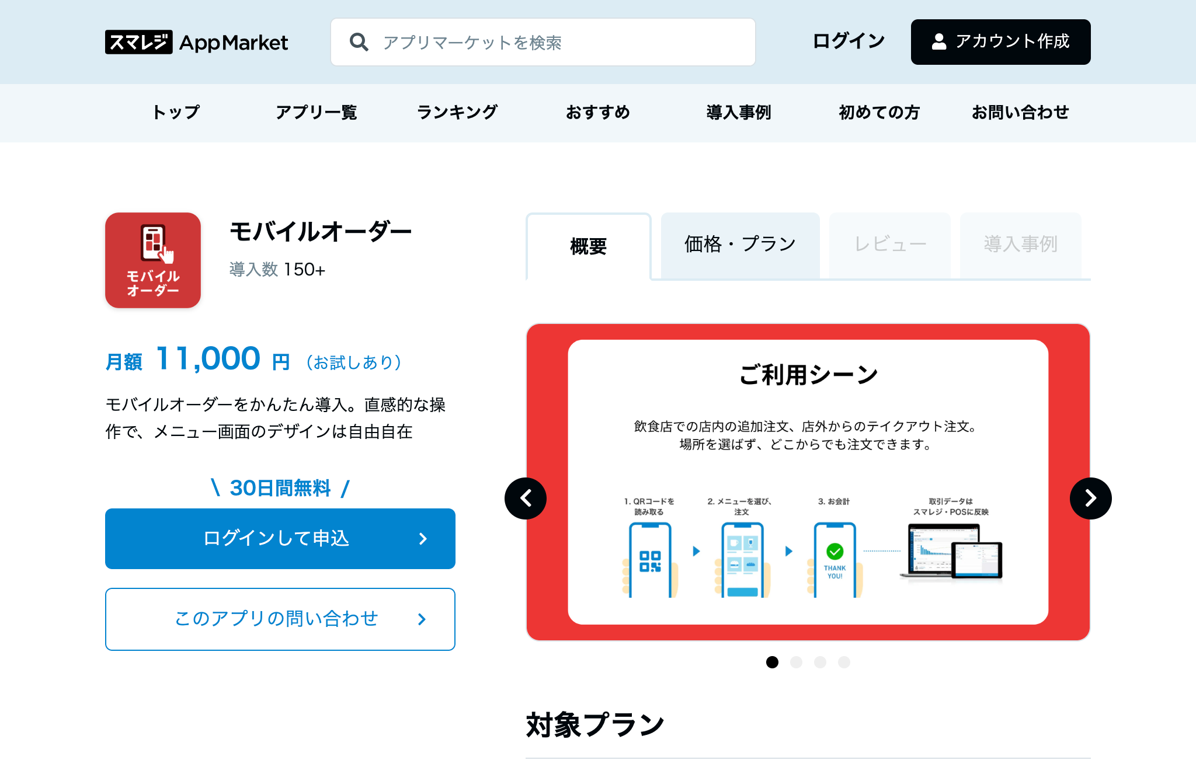This screenshot has height=781, width=1196.
Task: Open the レビュー tab
Action: pyautogui.click(x=890, y=244)
